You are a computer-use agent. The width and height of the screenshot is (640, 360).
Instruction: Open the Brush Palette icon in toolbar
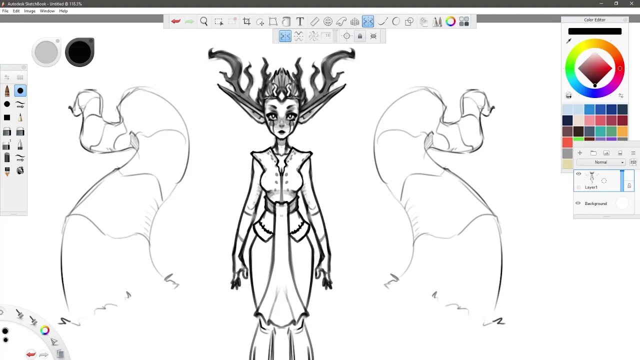coord(437,21)
